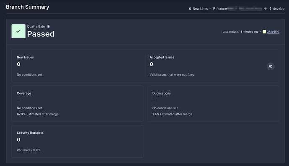Click the green Passed checkmark badge
This screenshot has width=289, height=166.
coord(18,31)
